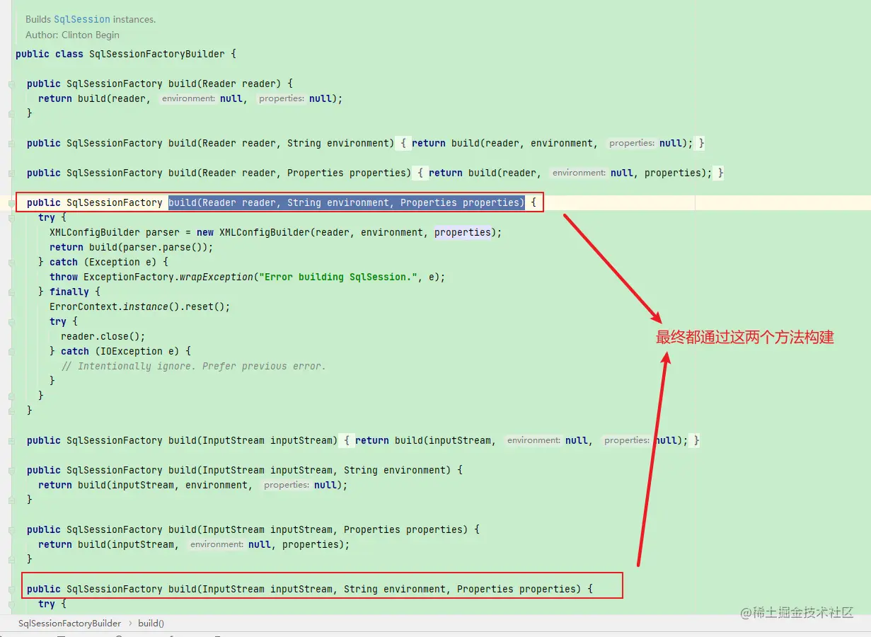Click 'build(InputStream inputStream, String environment, Properties properties)' signature

coord(375,589)
